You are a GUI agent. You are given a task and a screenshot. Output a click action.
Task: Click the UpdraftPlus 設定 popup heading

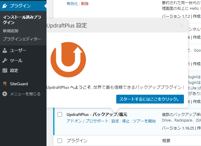click(67, 25)
